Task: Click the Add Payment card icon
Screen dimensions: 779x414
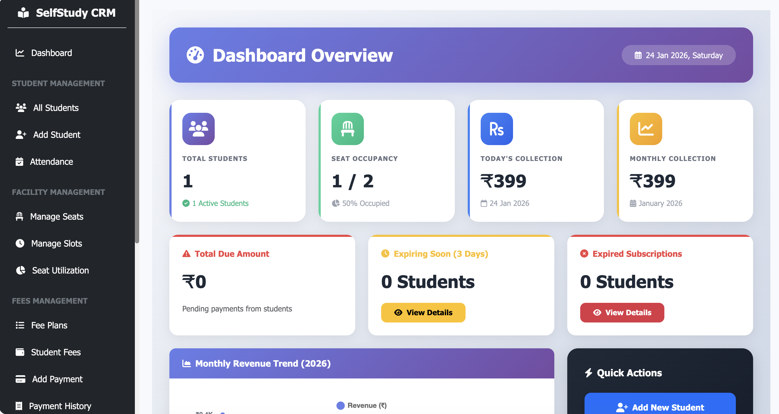Action: coord(20,379)
